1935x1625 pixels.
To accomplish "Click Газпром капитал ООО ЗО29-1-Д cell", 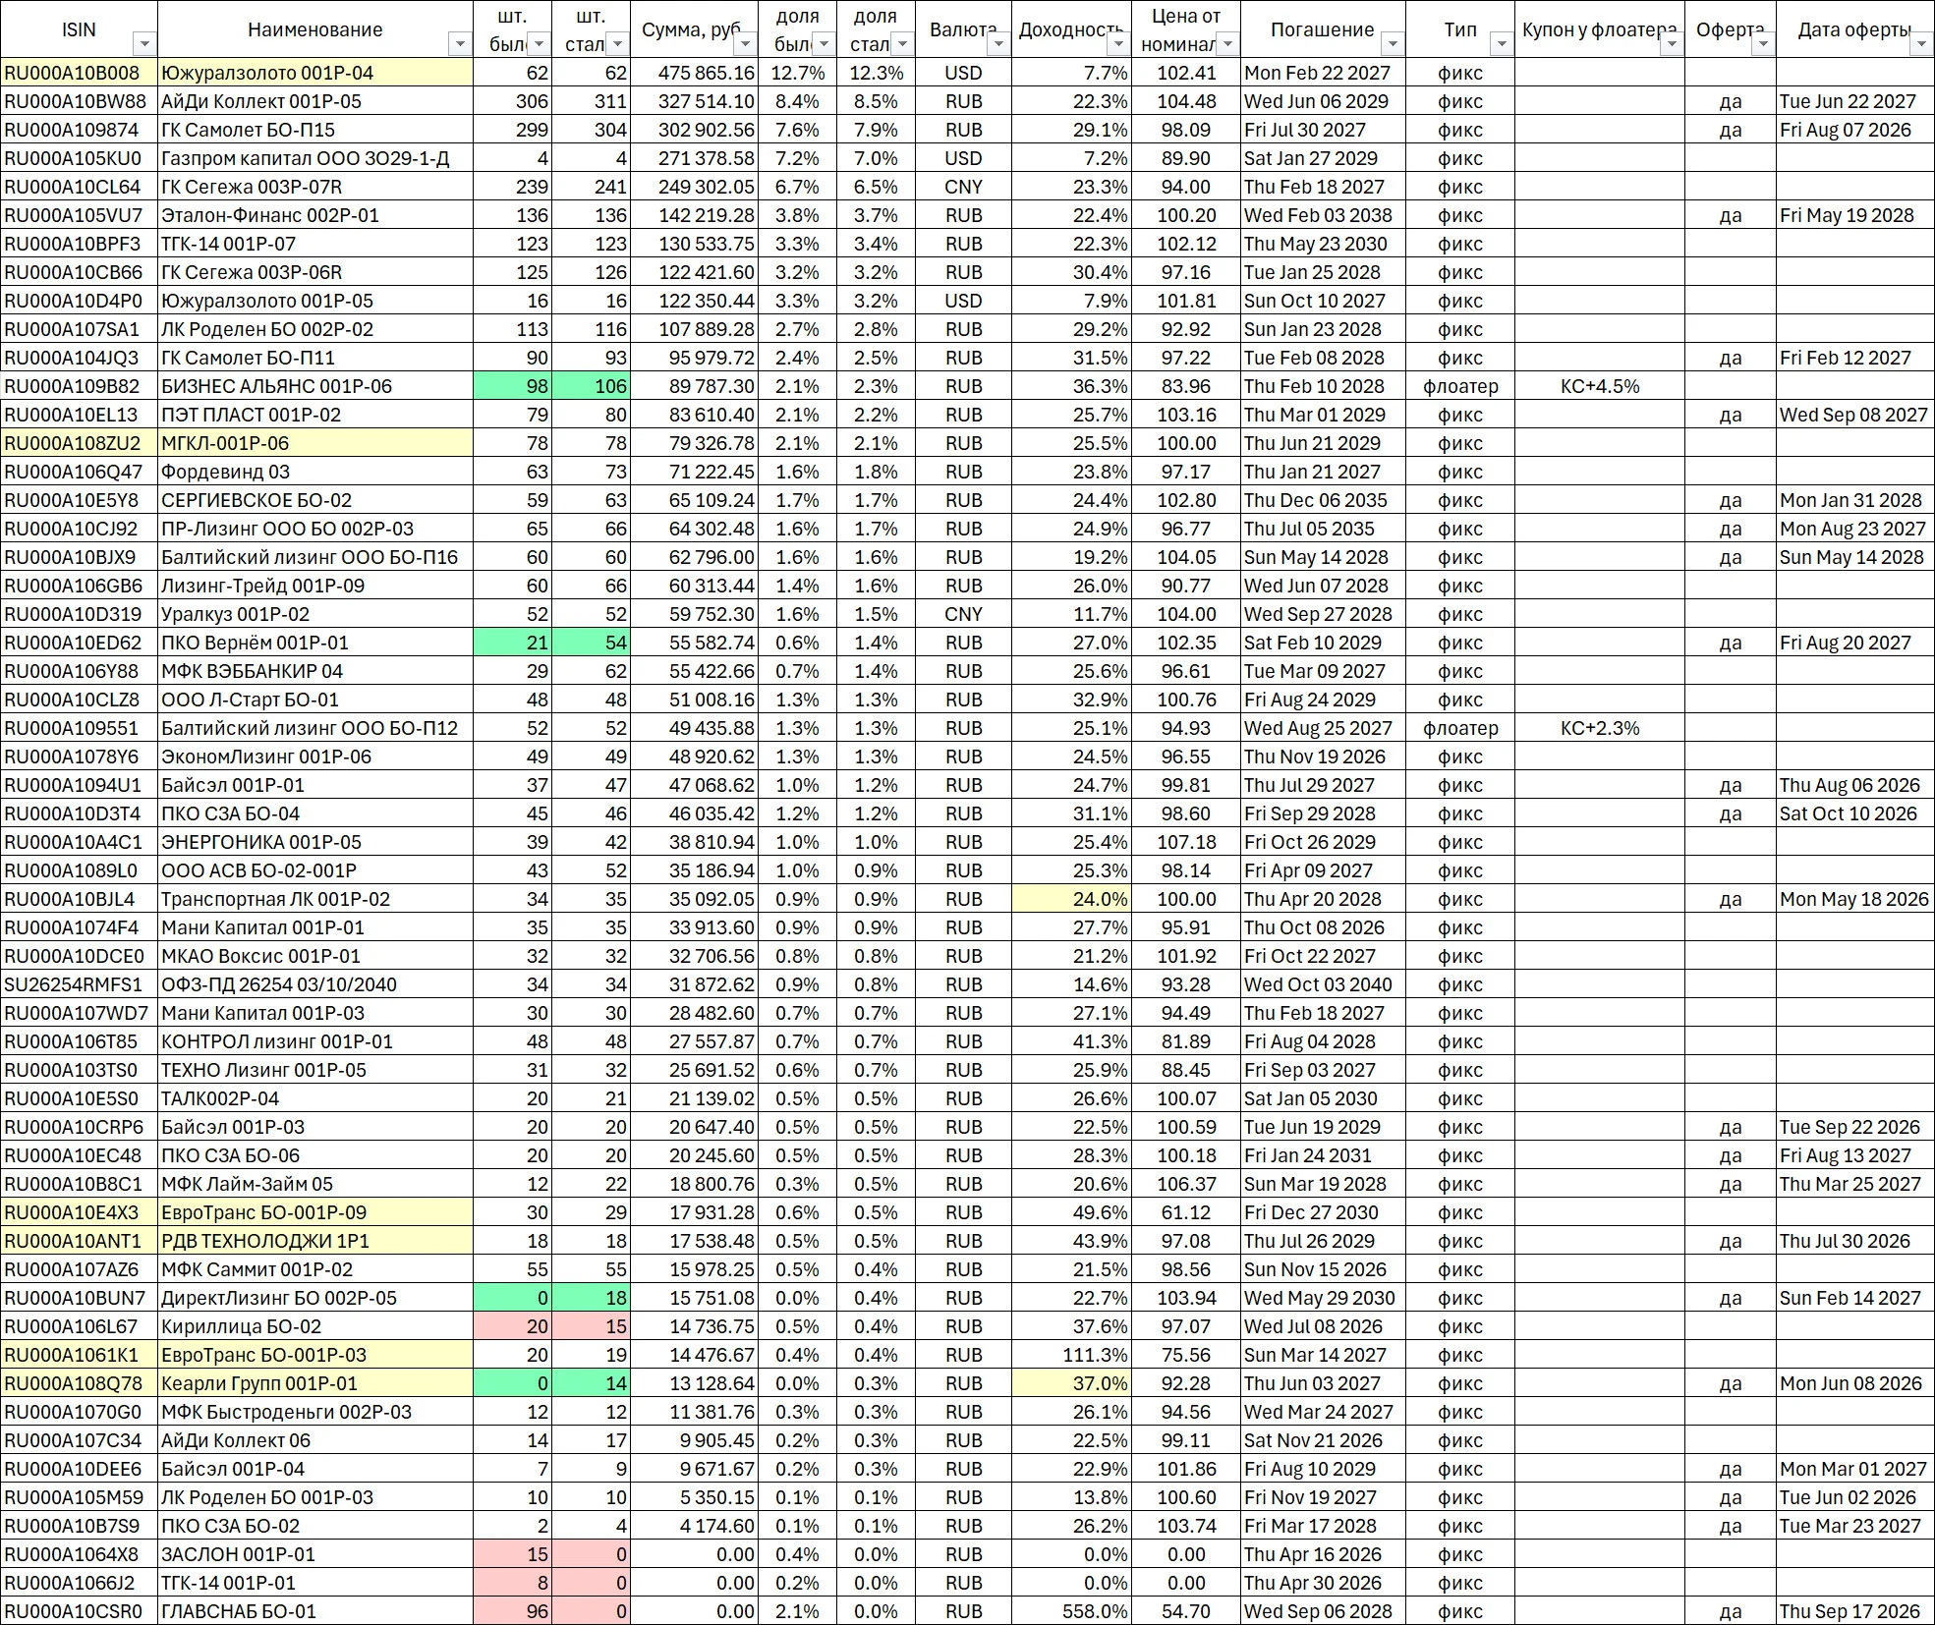I will point(315,158).
